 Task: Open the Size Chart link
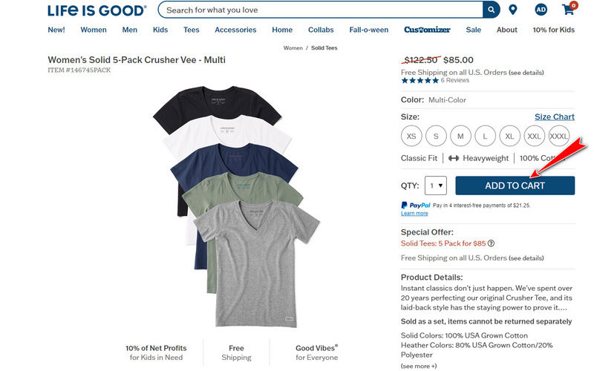click(555, 117)
